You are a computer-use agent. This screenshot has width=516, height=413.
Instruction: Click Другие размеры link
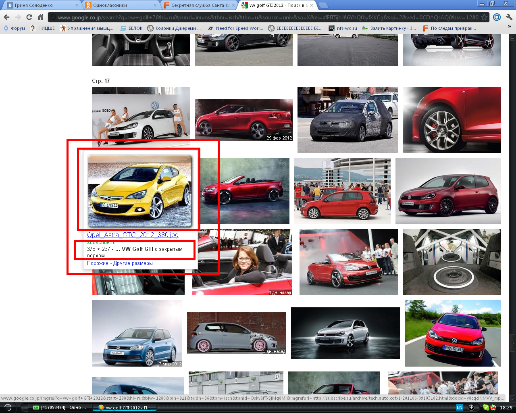(133, 263)
